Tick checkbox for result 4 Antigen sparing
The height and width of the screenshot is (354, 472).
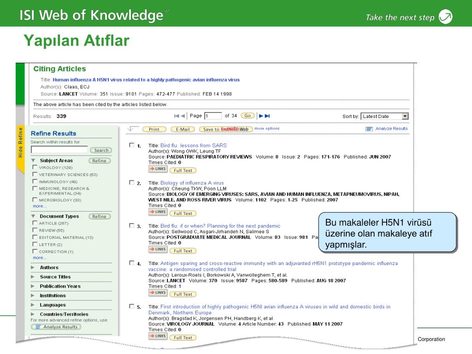131,263
